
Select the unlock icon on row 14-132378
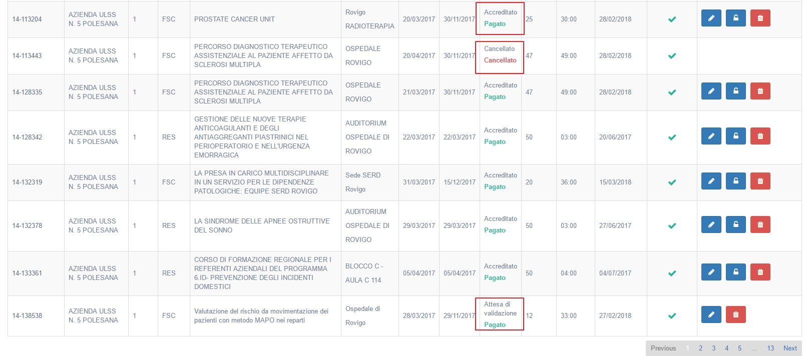point(735,224)
